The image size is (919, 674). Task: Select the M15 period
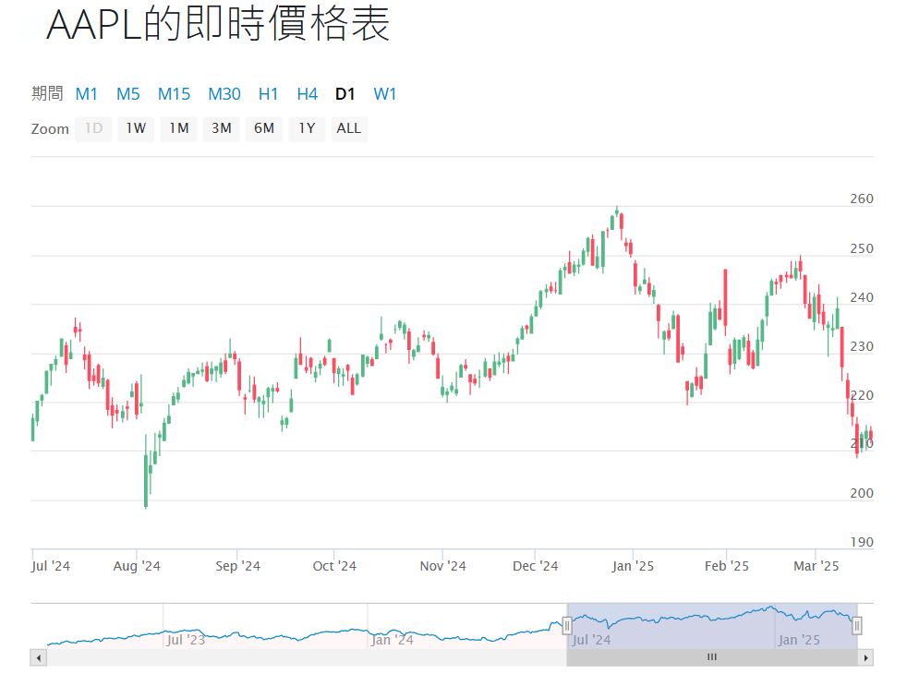174,94
